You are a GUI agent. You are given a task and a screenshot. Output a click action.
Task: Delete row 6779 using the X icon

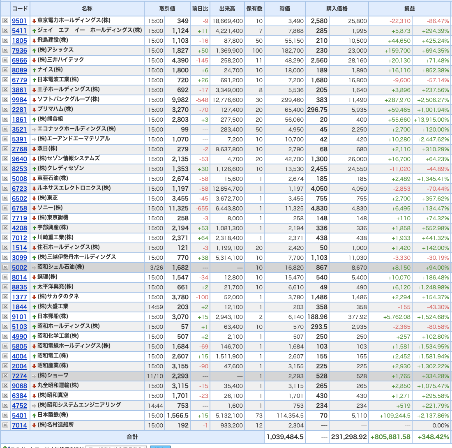[5, 80]
